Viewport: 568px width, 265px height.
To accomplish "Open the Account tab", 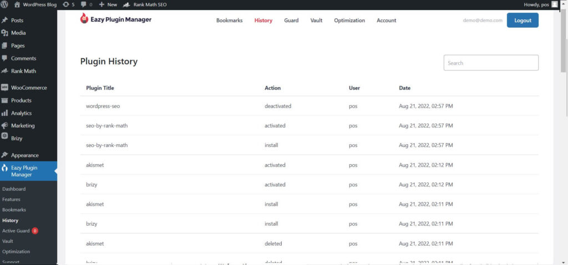I will (x=387, y=21).
